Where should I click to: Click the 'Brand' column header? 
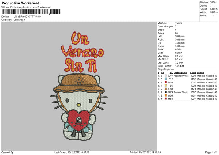coord(200,73)
